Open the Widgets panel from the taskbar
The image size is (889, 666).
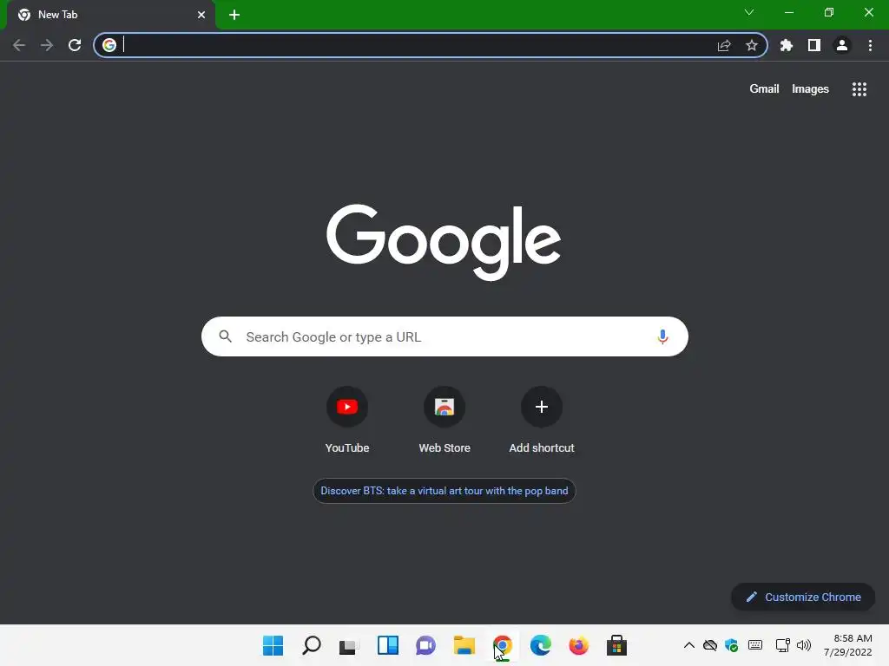point(388,645)
